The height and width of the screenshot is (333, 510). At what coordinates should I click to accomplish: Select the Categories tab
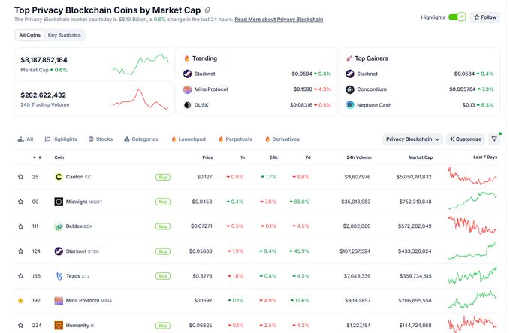click(141, 139)
